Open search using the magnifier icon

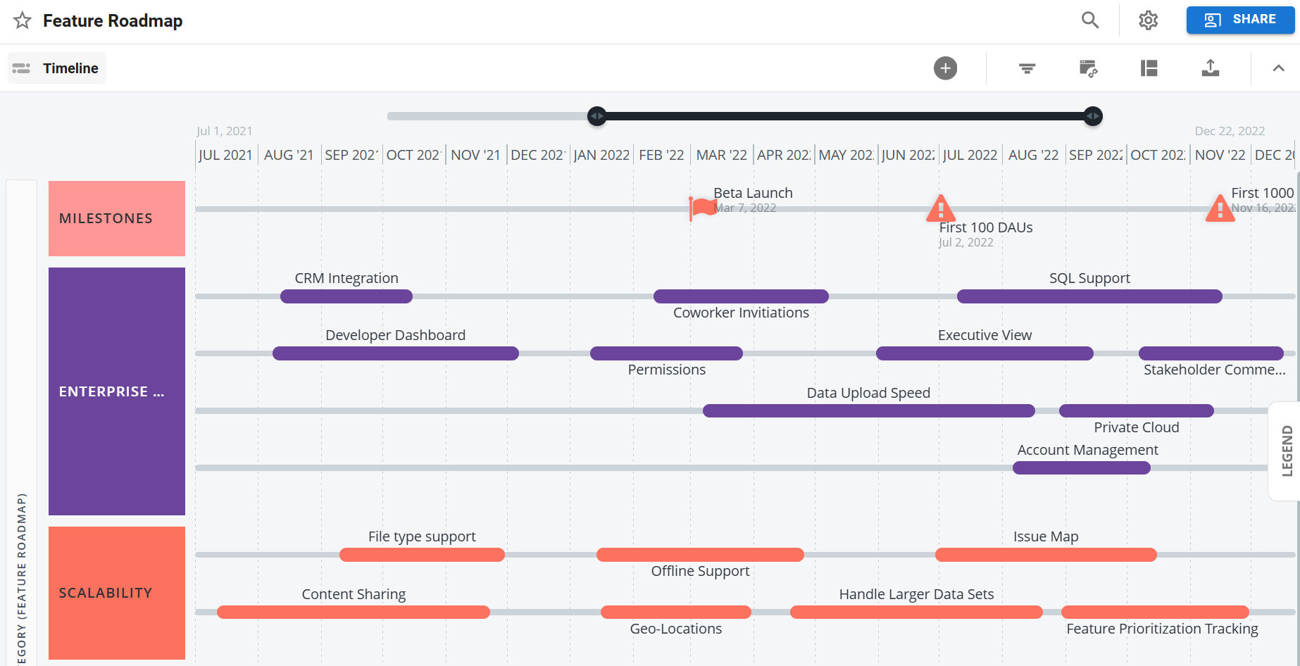click(1089, 20)
